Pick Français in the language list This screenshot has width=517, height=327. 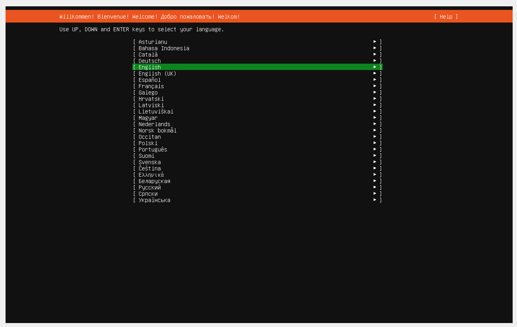tap(258, 86)
